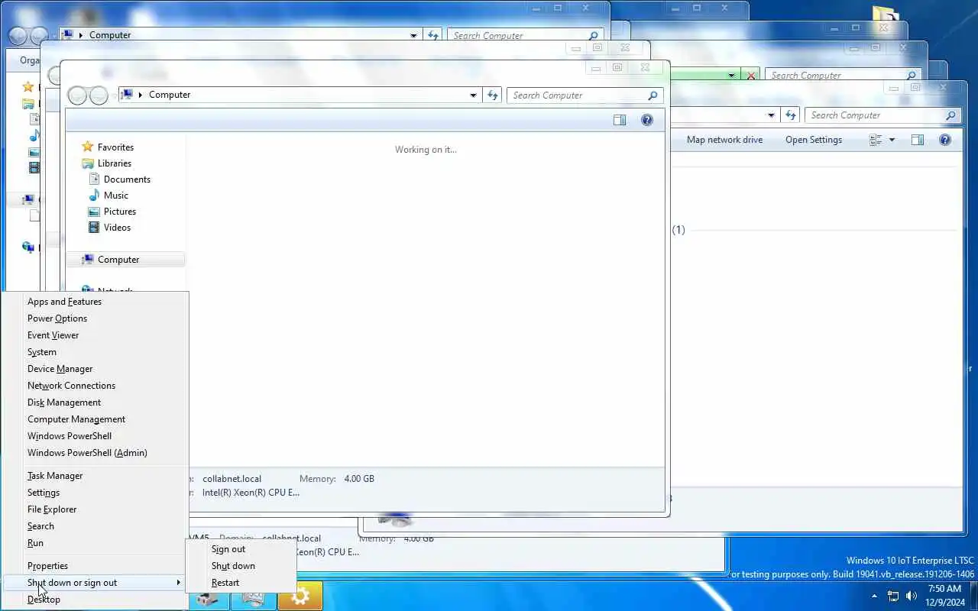The width and height of the screenshot is (978, 611).
Task: Open the Documents library
Action: [127, 179]
